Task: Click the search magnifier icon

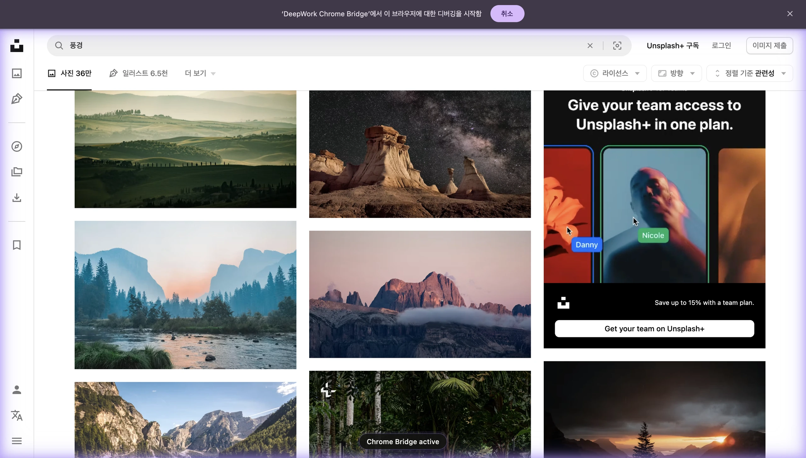Action: click(x=59, y=46)
